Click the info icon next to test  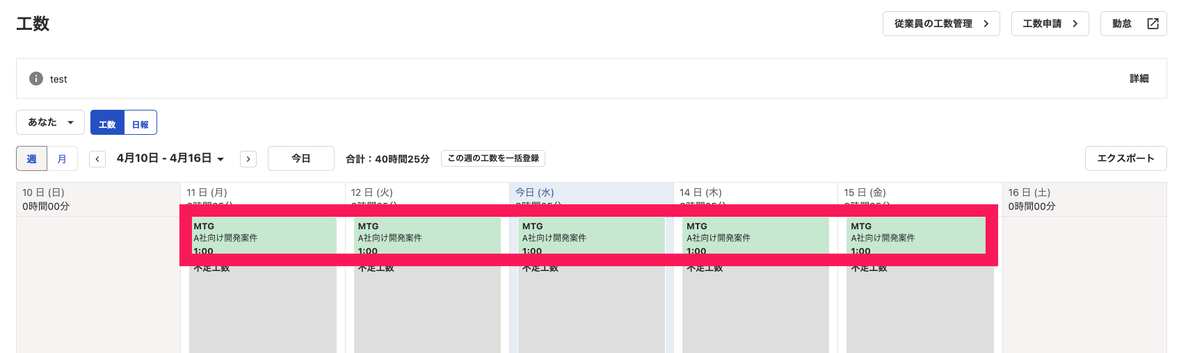coord(36,79)
